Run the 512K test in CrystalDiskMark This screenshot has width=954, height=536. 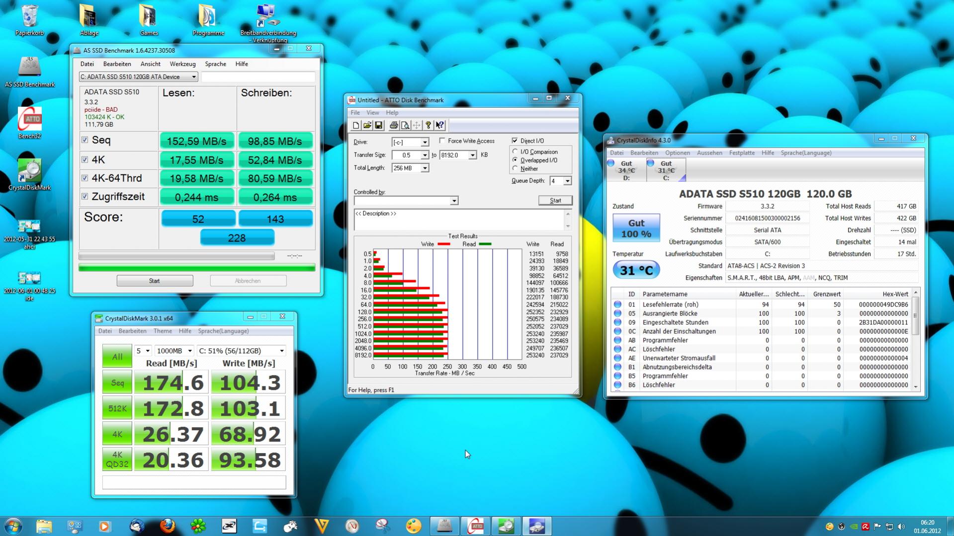pos(117,408)
